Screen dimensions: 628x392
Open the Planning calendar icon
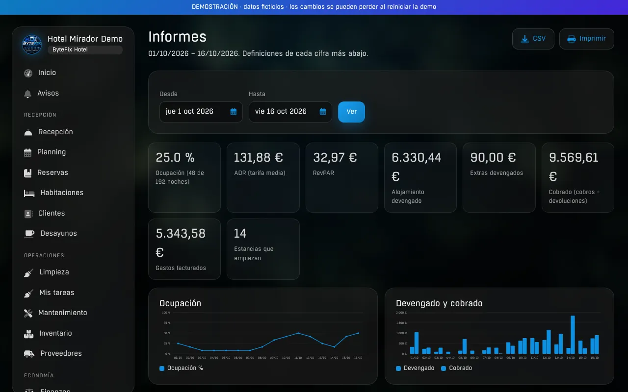[28, 152]
